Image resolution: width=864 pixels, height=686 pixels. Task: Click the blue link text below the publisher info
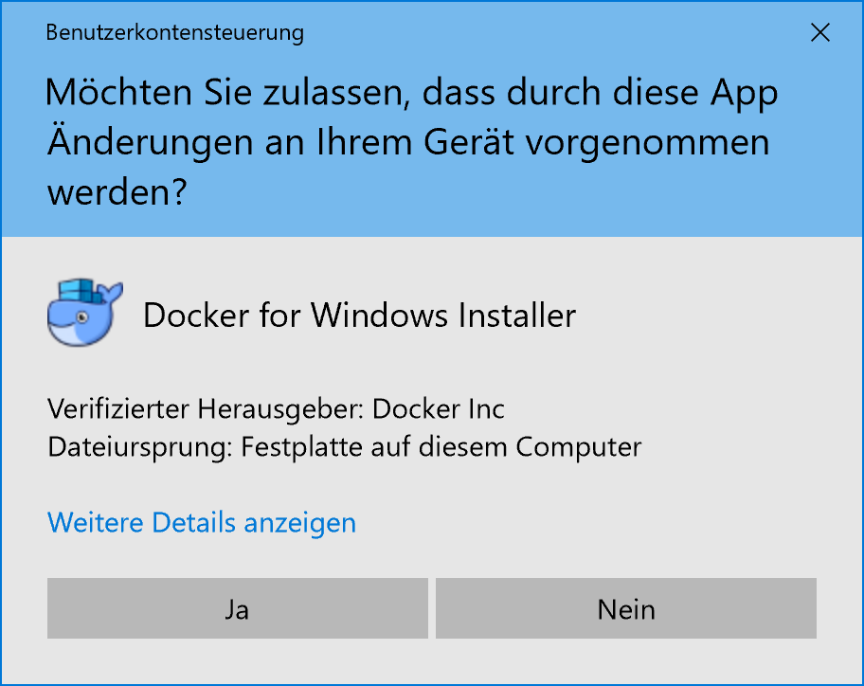tap(201, 522)
